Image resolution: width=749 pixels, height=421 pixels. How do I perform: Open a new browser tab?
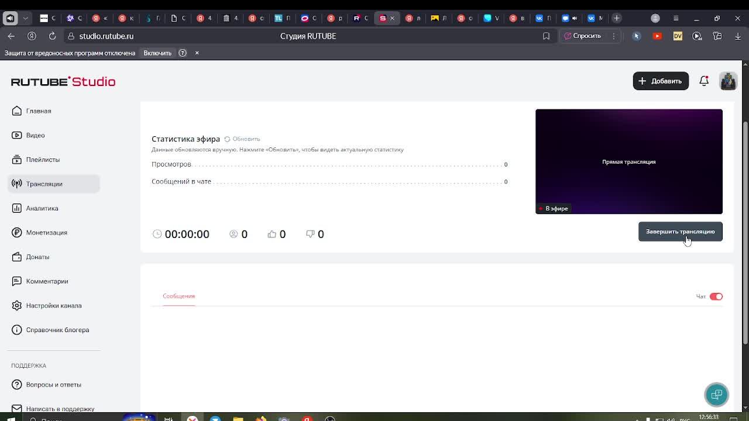(616, 18)
